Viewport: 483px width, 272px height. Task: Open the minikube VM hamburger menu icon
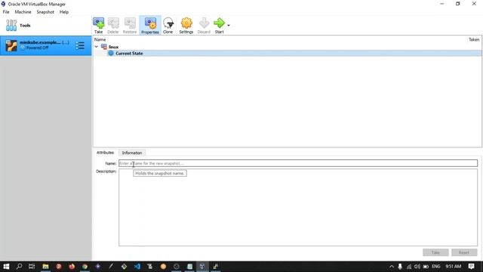(x=80, y=45)
